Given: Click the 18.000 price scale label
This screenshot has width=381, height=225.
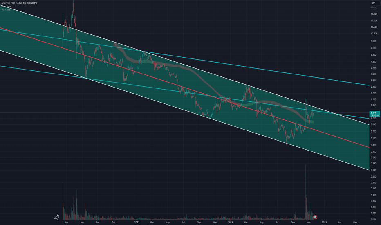Looking at the screenshot, I should pos(374,14).
